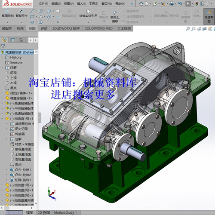215x215 pixels.
Task: Select the Text sketch tool
Action: tap(58, 17)
